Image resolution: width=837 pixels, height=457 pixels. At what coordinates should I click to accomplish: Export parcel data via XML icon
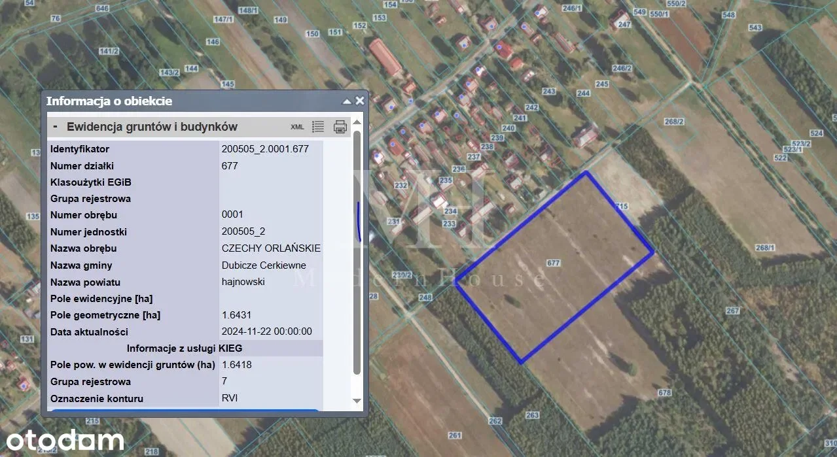click(x=297, y=127)
